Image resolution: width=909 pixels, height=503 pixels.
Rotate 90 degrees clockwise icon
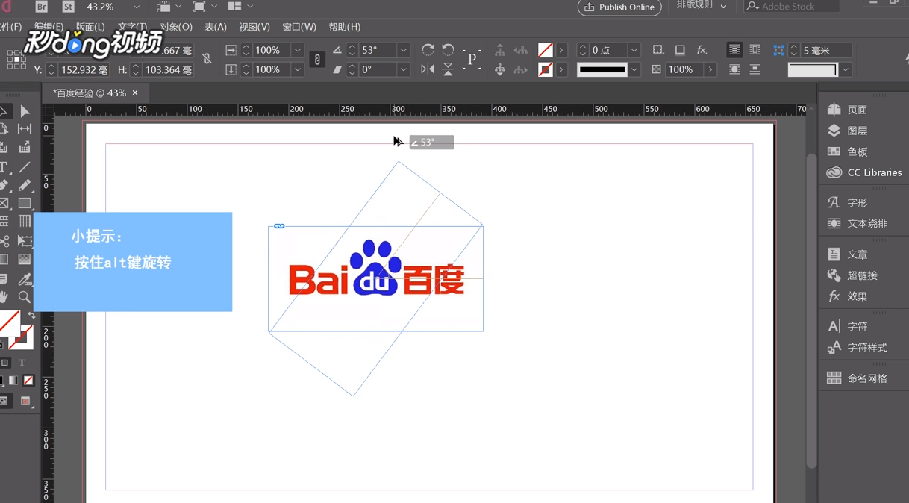point(428,50)
